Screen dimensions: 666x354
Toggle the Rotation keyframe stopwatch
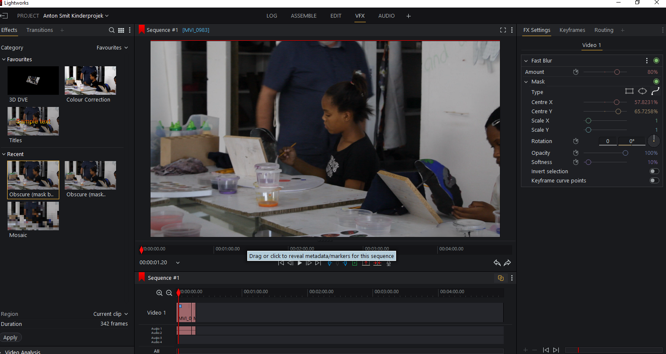(576, 141)
